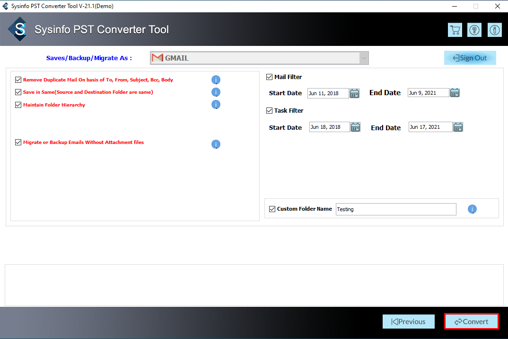508x339 pixels.
Task: Minimize the Sysinfo PST Converter window
Action: [455, 6]
